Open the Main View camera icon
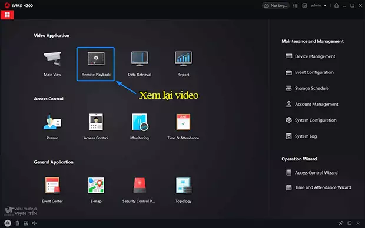Screen dimensions: 365x228 coord(52,59)
